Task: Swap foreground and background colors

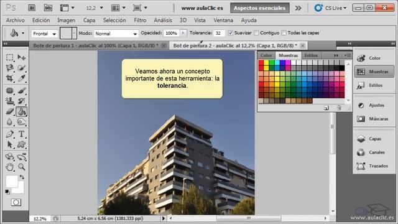Action: coord(22,177)
